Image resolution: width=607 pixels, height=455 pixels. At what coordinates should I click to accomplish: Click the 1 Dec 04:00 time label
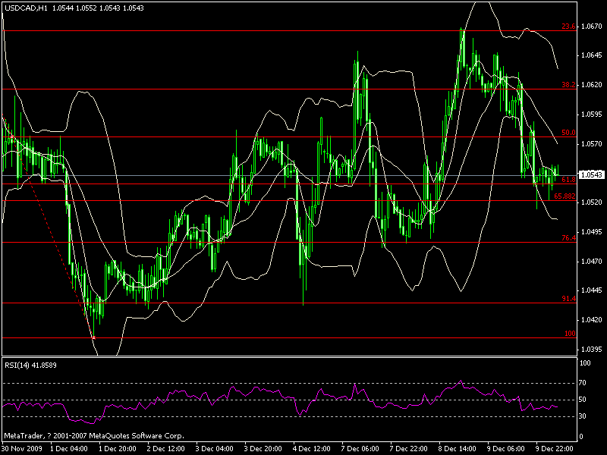[x=69, y=448]
